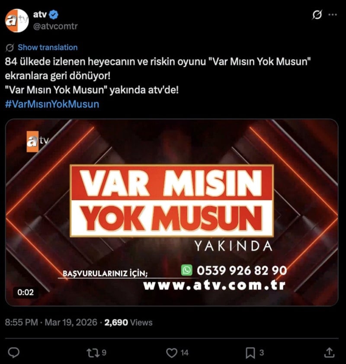Image resolution: width=346 pixels, height=364 pixels.
Task: Play the Var Mısın Yok Musun video
Action: [x=172, y=212]
